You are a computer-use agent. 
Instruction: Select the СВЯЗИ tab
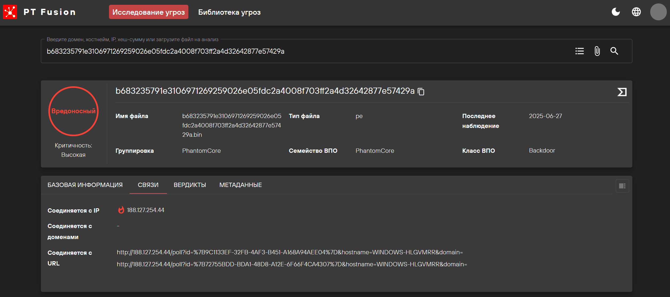tap(148, 185)
